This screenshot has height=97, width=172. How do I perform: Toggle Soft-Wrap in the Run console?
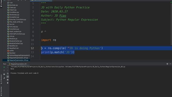8,74
